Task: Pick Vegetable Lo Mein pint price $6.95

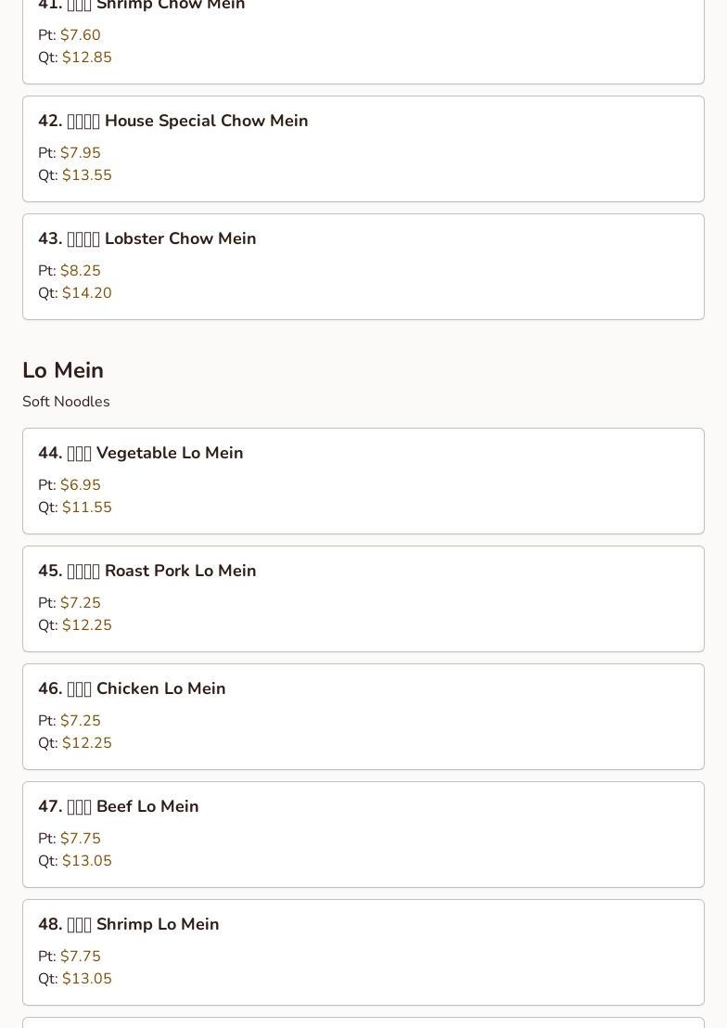Action: (x=81, y=485)
